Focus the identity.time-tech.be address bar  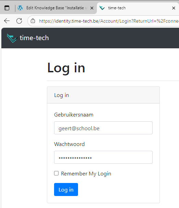click(108, 21)
